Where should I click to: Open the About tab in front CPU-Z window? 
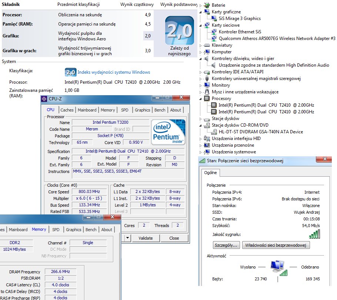click(107, 230)
